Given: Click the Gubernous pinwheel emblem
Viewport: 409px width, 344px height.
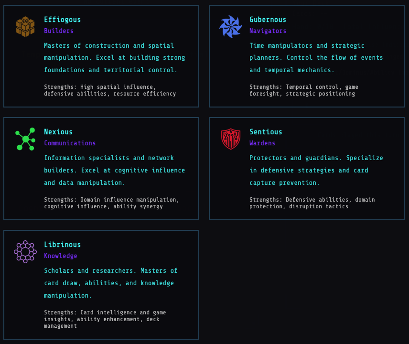Looking at the screenshot, I should [x=231, y=26].
